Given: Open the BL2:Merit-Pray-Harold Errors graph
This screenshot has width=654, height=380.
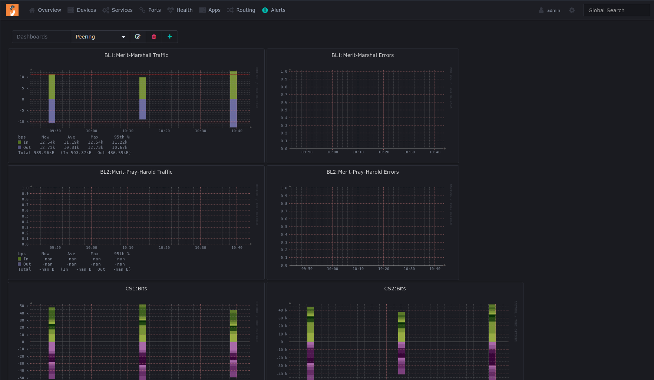Looking at the screenshot, I should tap(363, 227).
